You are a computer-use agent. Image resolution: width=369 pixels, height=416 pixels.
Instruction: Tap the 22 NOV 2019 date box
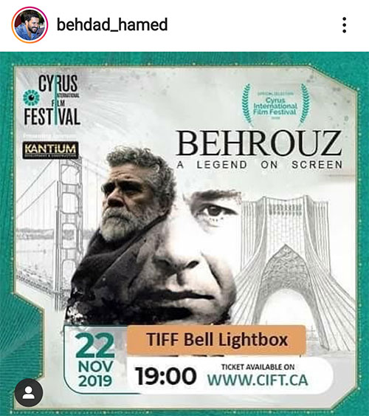point(96,360)
